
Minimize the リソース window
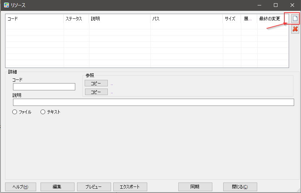pos(259,5)
